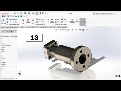Click the Print icon
The image size is (121, 91).
point(29,13)
